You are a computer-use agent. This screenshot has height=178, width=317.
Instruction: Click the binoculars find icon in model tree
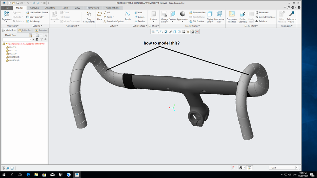[37, 39]
